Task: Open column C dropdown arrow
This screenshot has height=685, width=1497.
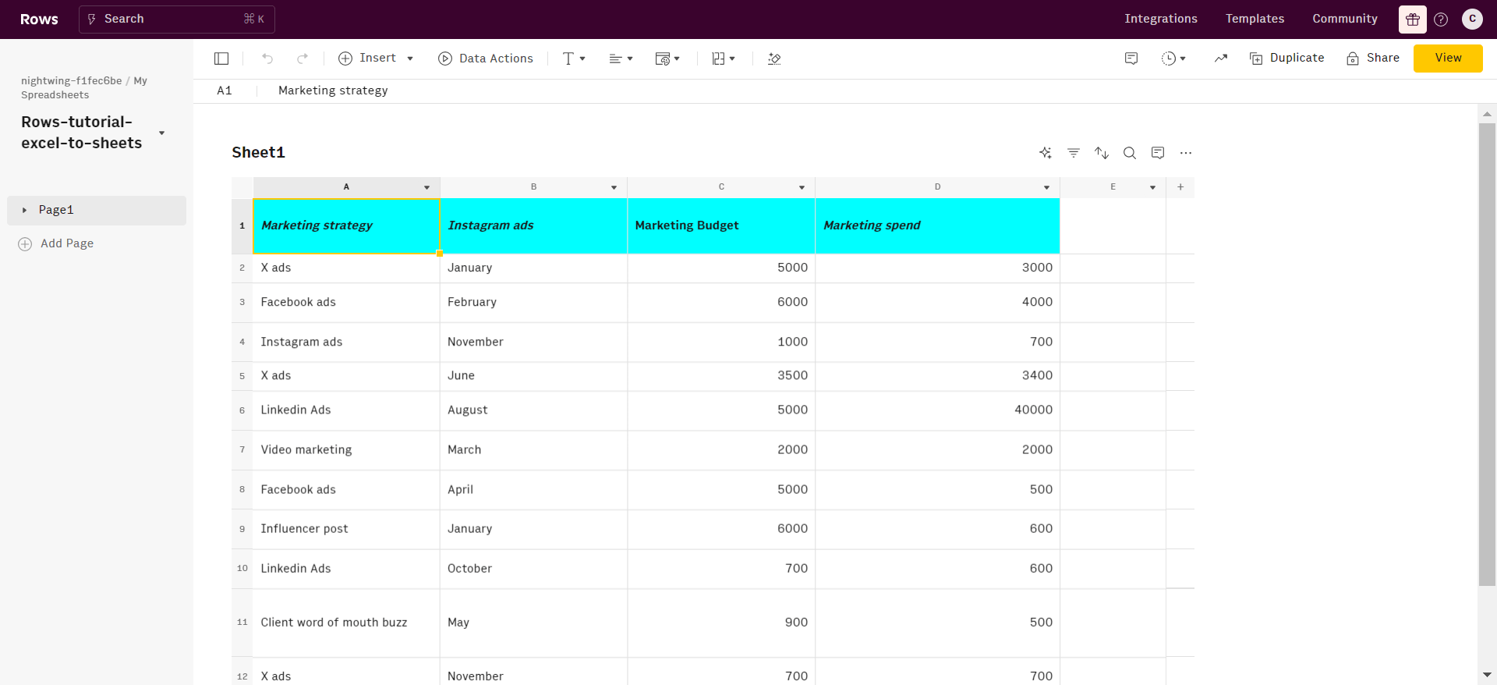Action: click(802, 187)
